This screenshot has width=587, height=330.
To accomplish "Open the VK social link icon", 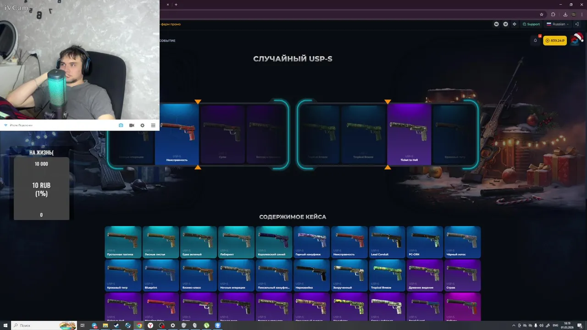I will [x=496, y=24].
